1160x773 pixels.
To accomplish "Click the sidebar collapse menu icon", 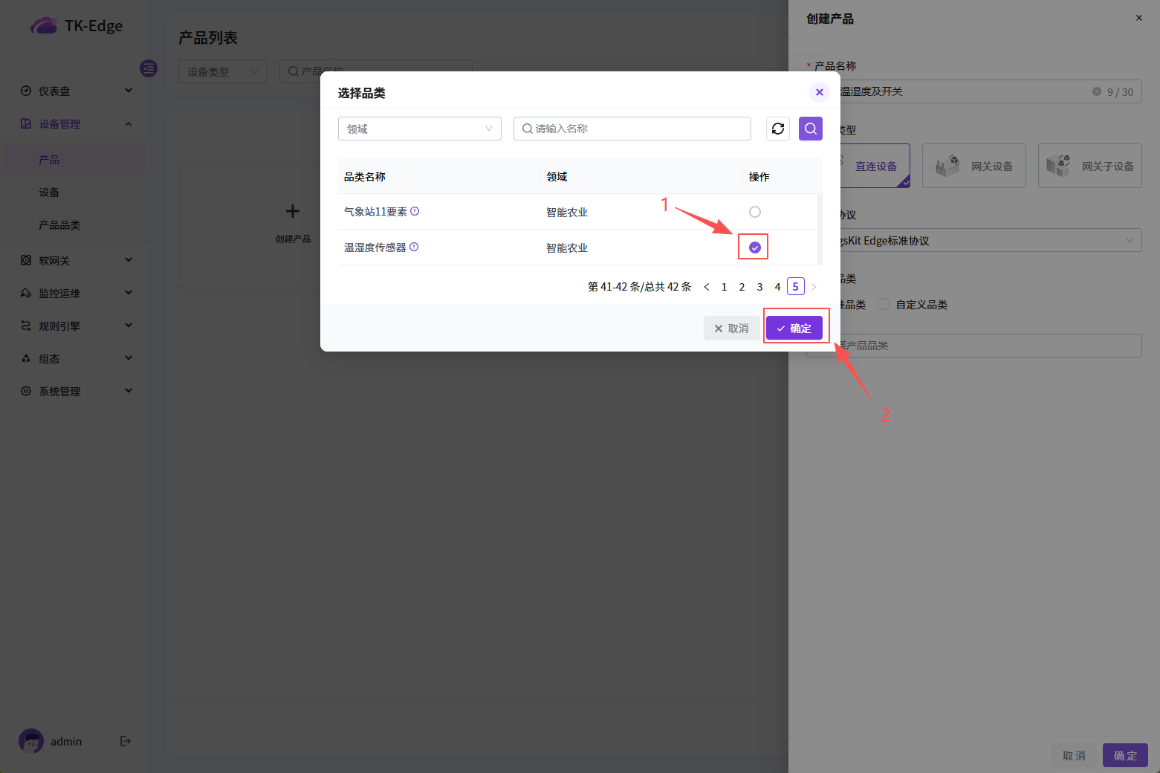I will pos(149,68).
